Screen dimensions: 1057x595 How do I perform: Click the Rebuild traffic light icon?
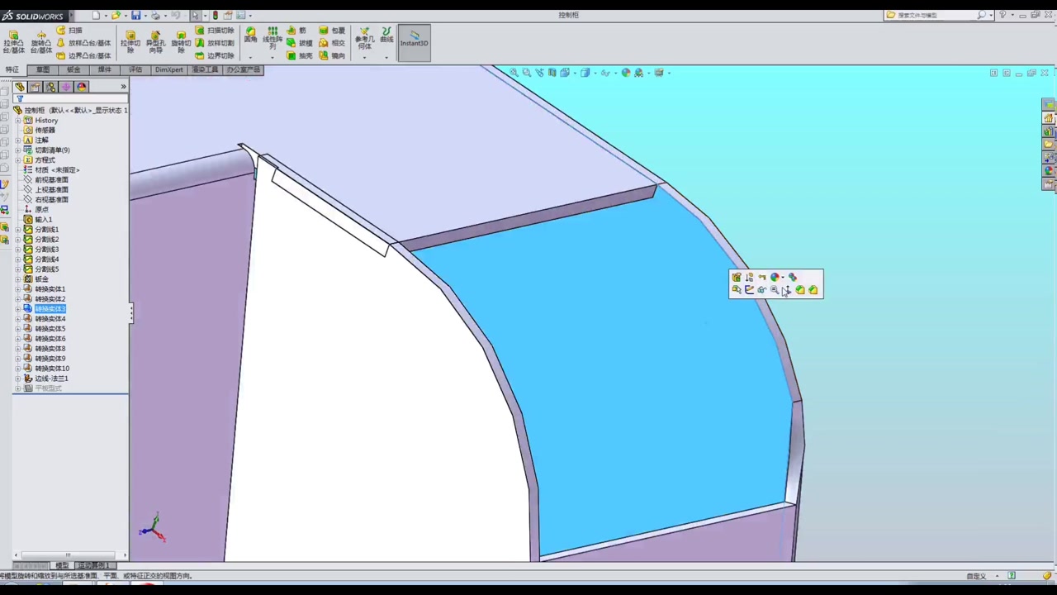coord(216,15)
